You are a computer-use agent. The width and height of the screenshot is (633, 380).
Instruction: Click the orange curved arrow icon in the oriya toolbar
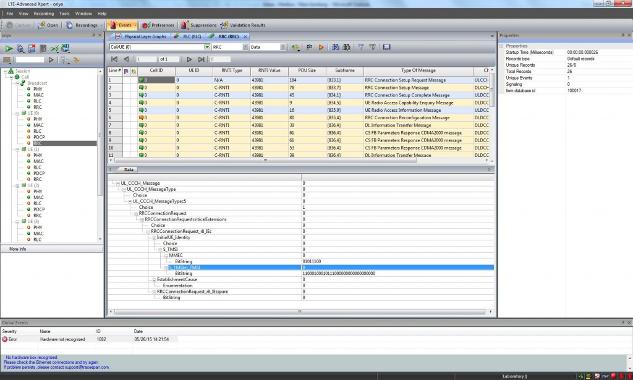pos(76,60)
